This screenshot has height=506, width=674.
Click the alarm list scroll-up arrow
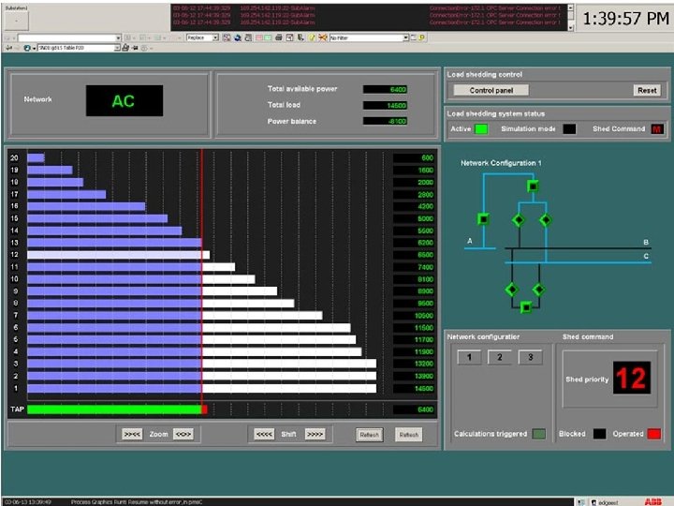[570, 7]
